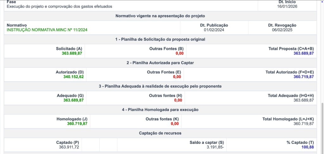The height and width of the screenshot is (154, 324).
Task: Click the Homologado (J) value 360.719,87
Action: 77,124
